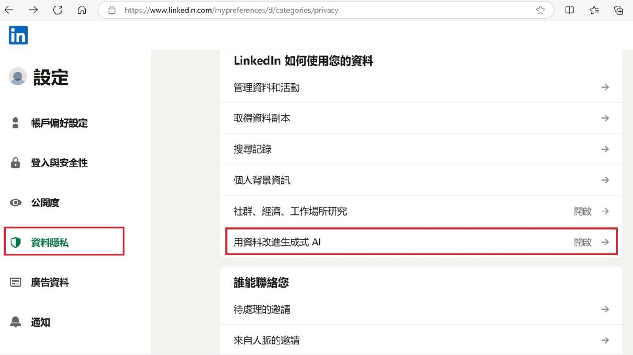Click 開啟 status for 社群、經濟、工作場所研究
The height and width of the screenshot is (355, 633).
(x=583, y=211)
